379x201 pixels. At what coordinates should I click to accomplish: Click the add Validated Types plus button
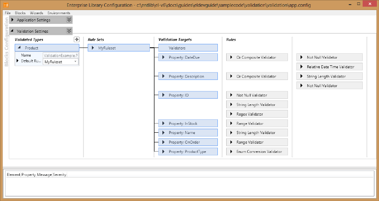76,39
